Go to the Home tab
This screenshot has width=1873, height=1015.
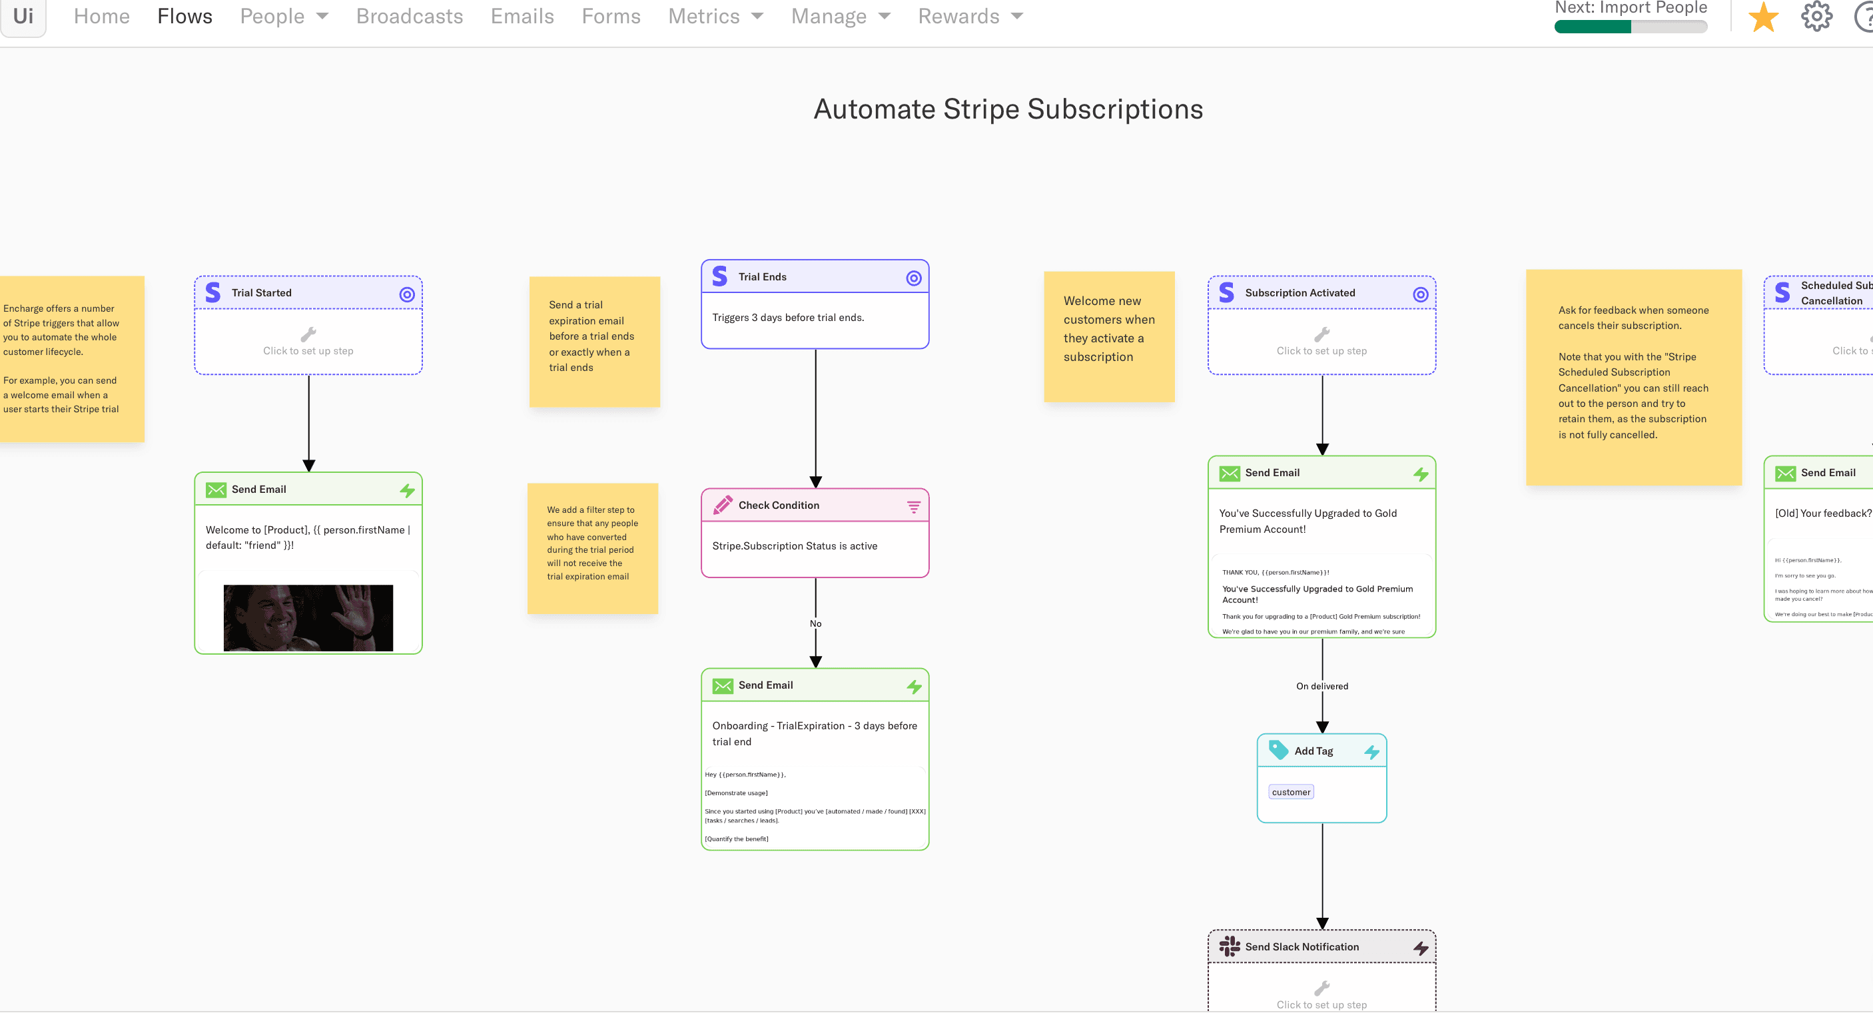(102, 16)
